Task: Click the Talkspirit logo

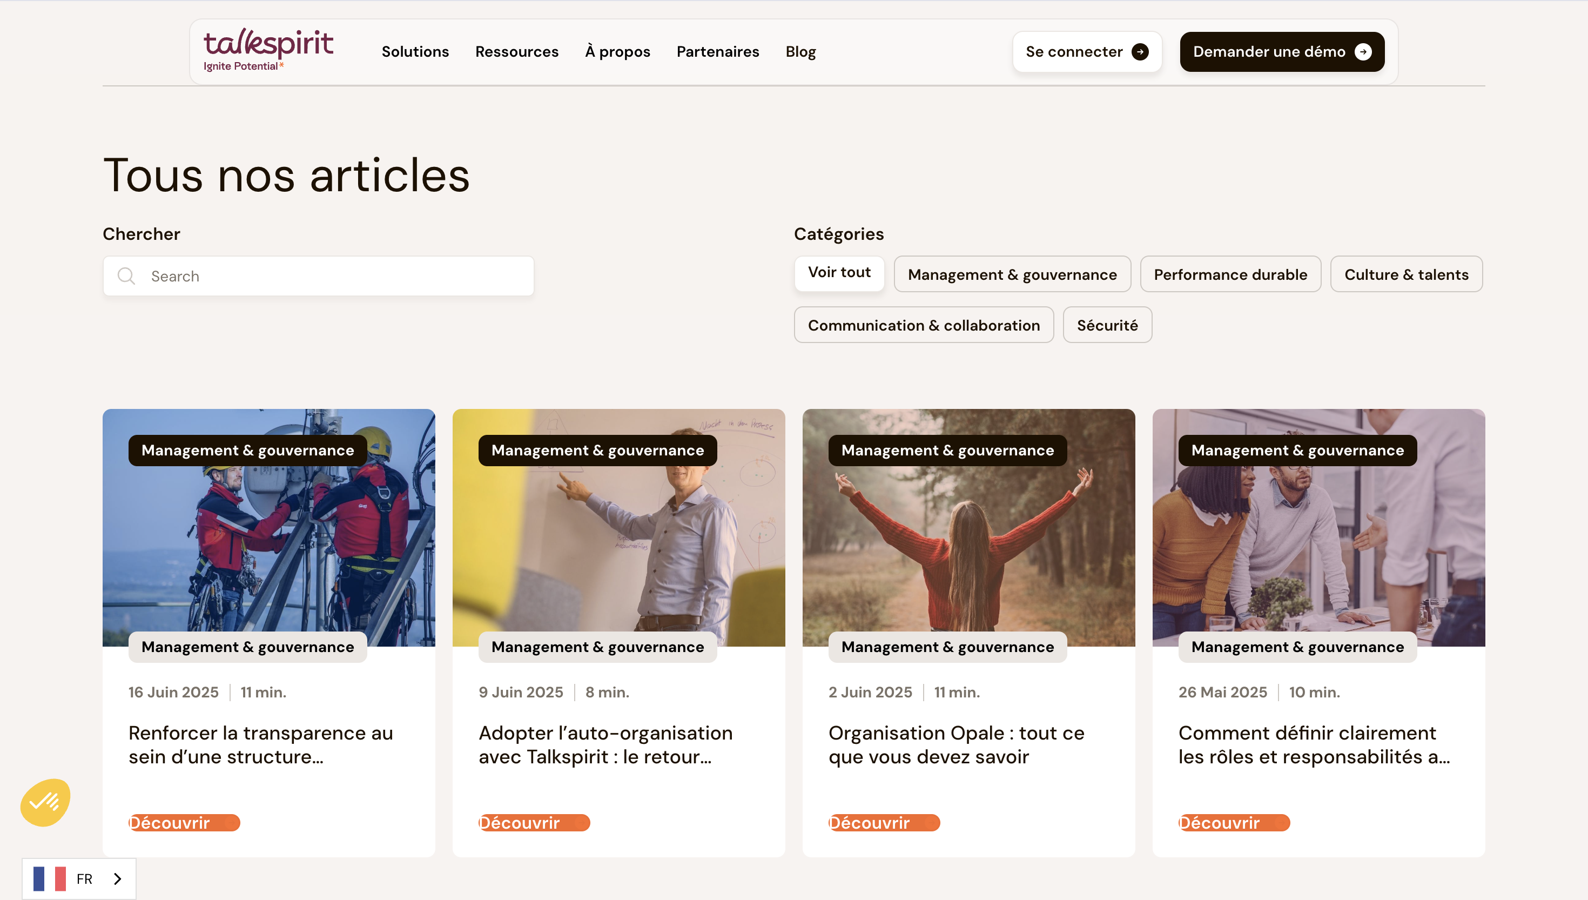Action: point(268,51)
